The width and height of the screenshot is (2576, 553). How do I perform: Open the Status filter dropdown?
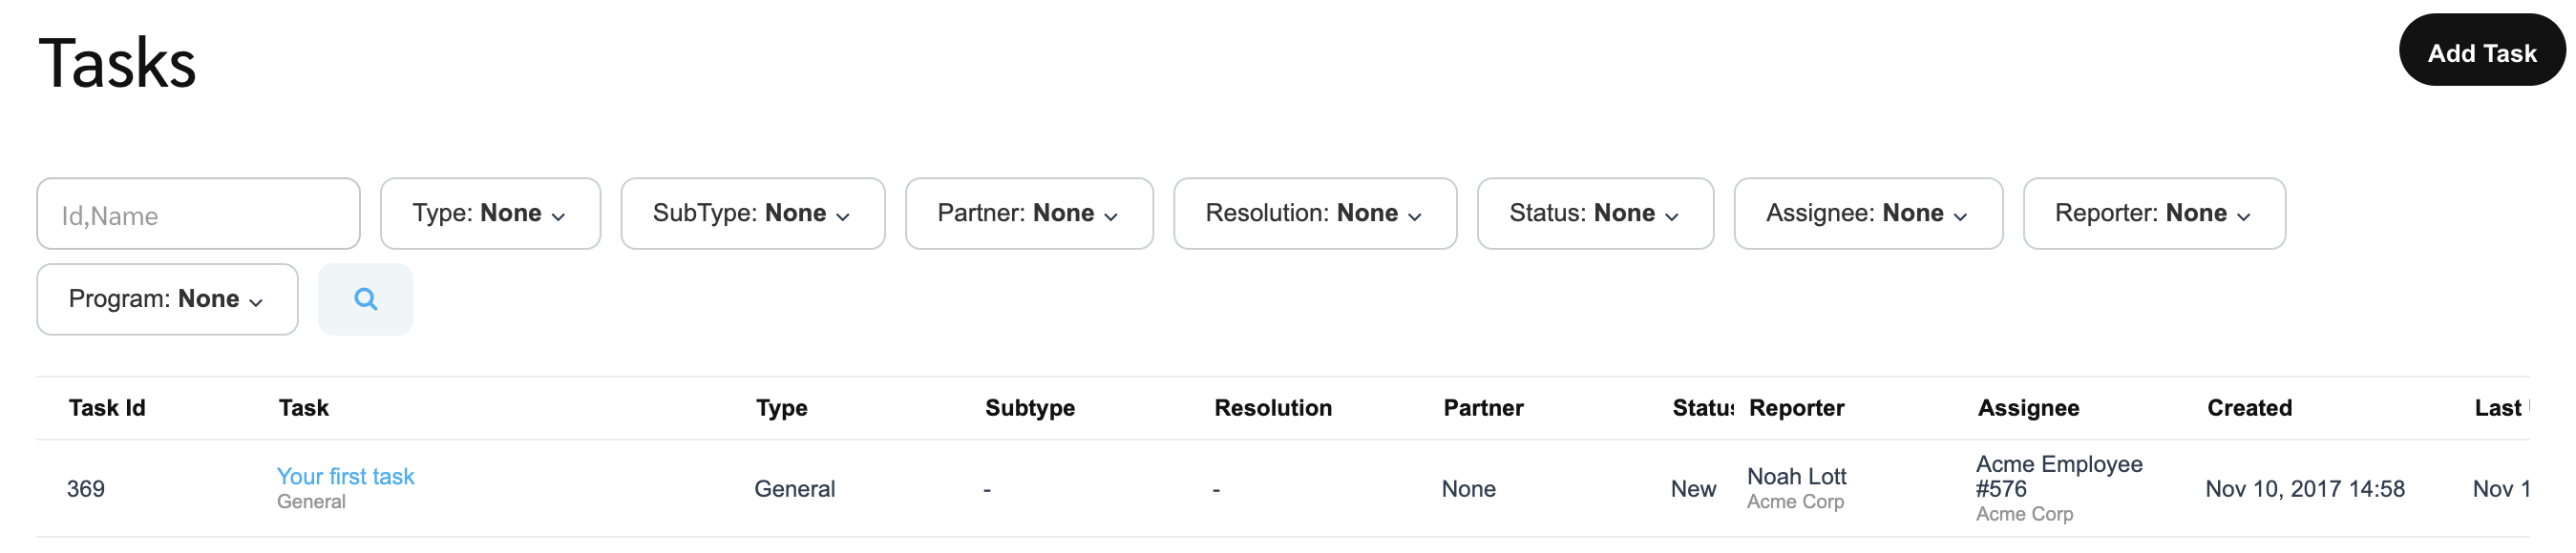[1594, 214]
